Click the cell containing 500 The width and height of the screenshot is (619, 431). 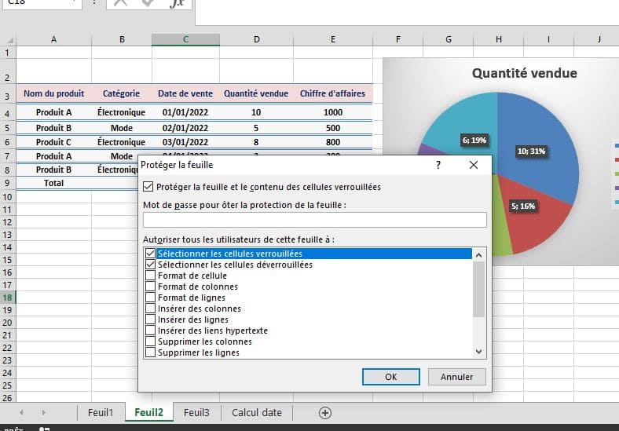[333, 128]
